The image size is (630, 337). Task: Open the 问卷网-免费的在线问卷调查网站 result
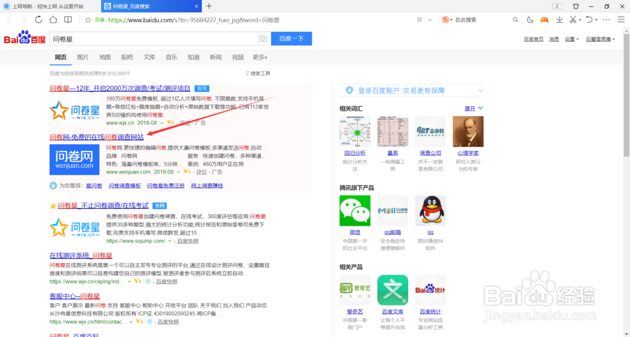click(x=96, y=137)
